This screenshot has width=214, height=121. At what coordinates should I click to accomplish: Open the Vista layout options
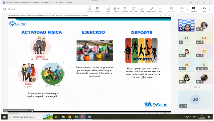click(x=142, y=9)
